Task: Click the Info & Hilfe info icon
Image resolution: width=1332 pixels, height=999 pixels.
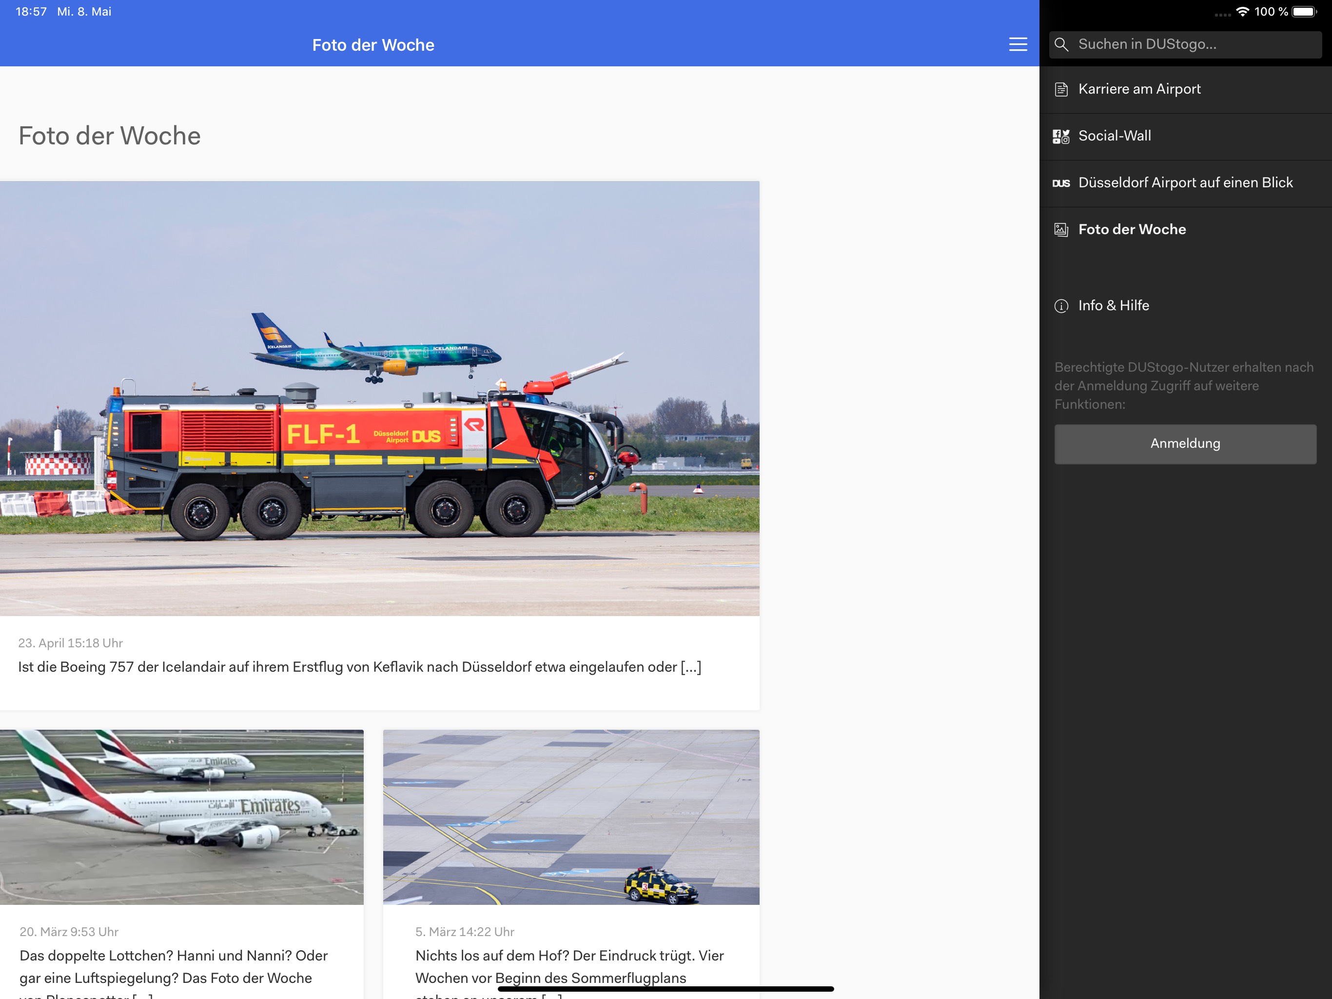Action: (x=1061, y=306)
